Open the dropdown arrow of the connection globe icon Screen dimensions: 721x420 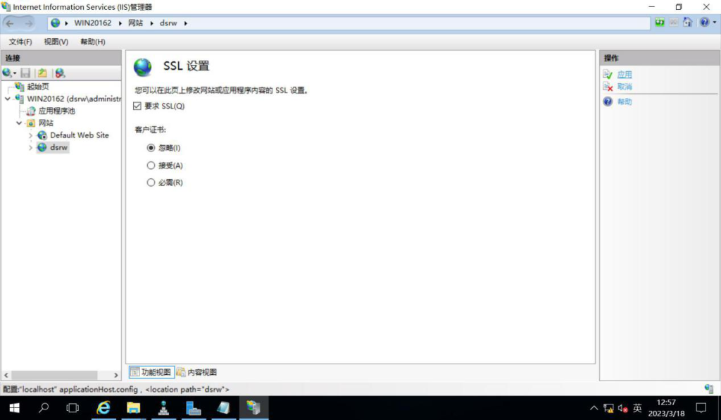(x=15, y=73)
